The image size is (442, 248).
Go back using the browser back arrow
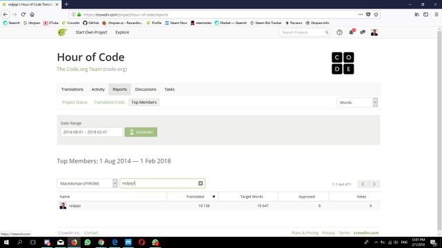(x=6, y=14)
